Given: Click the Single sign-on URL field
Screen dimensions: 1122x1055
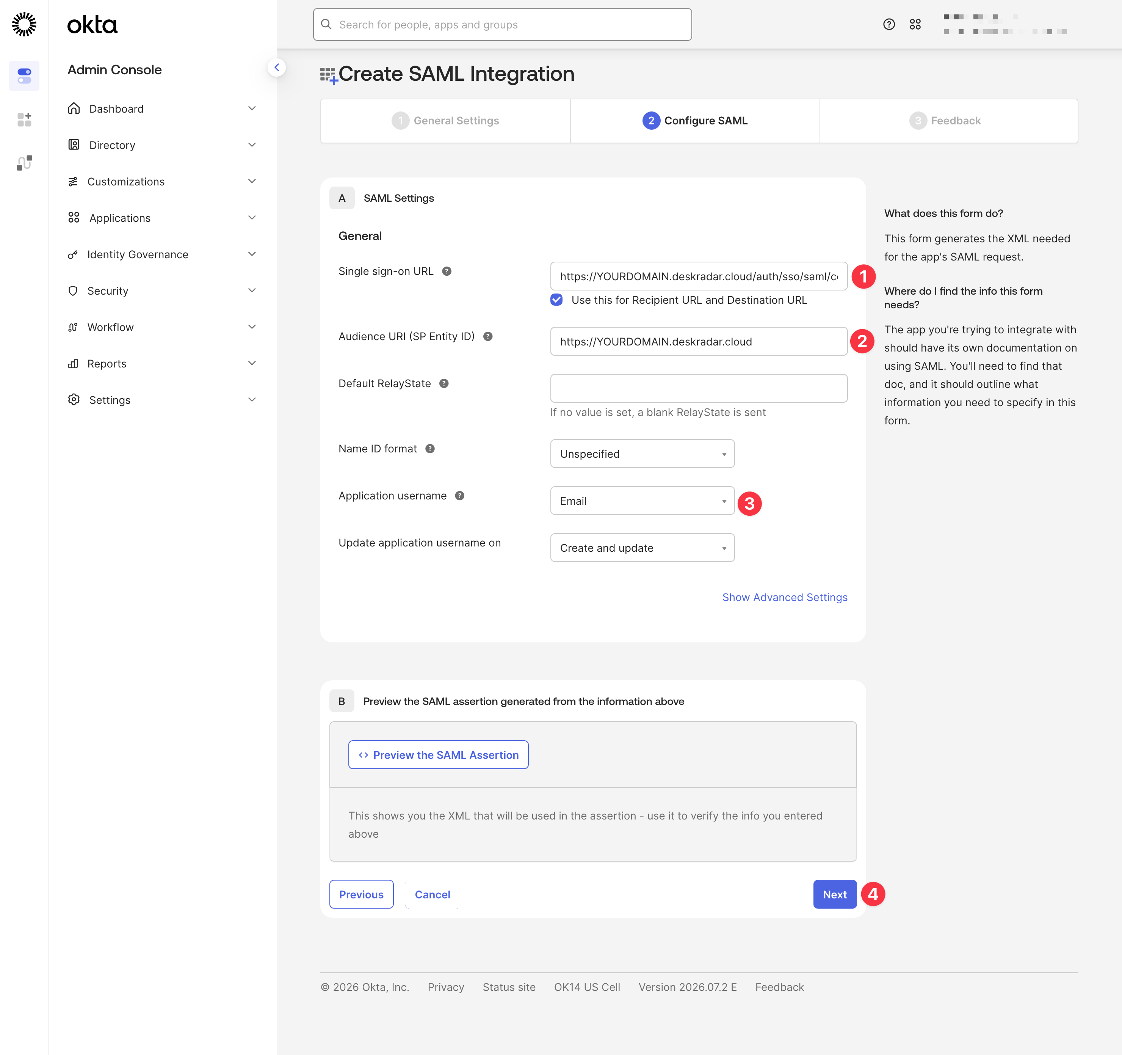Looking at the screenshot, I should click(699, 276).
